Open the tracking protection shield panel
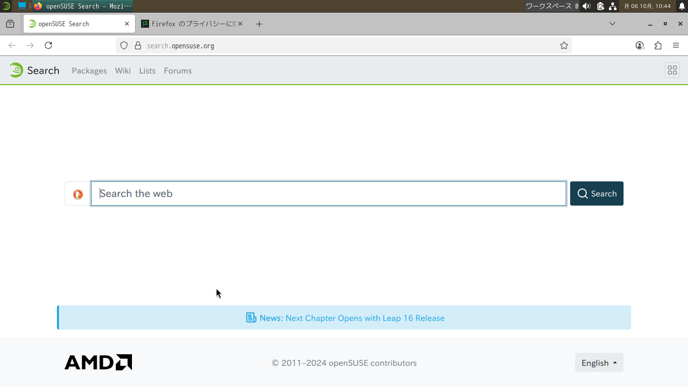The height and width of the screenshot is (387, 688). [x=124, y=45]
